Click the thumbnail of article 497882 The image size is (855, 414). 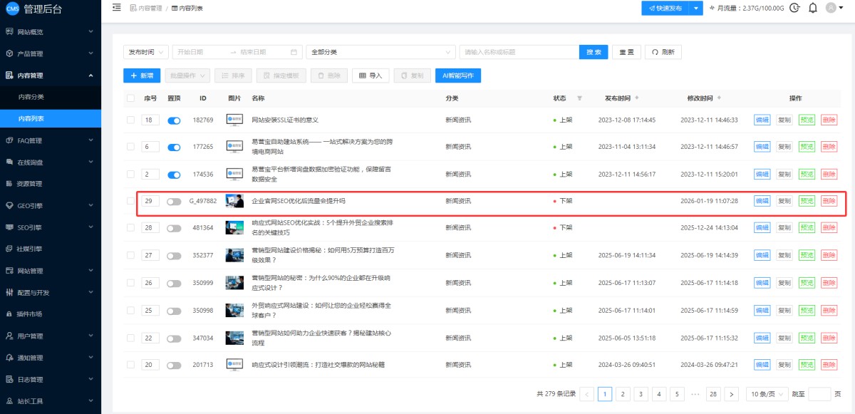click(x=234, y=202)
